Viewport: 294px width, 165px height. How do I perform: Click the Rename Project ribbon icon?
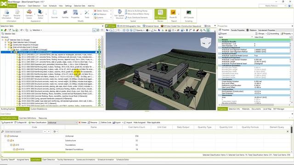tap(17, 14)
